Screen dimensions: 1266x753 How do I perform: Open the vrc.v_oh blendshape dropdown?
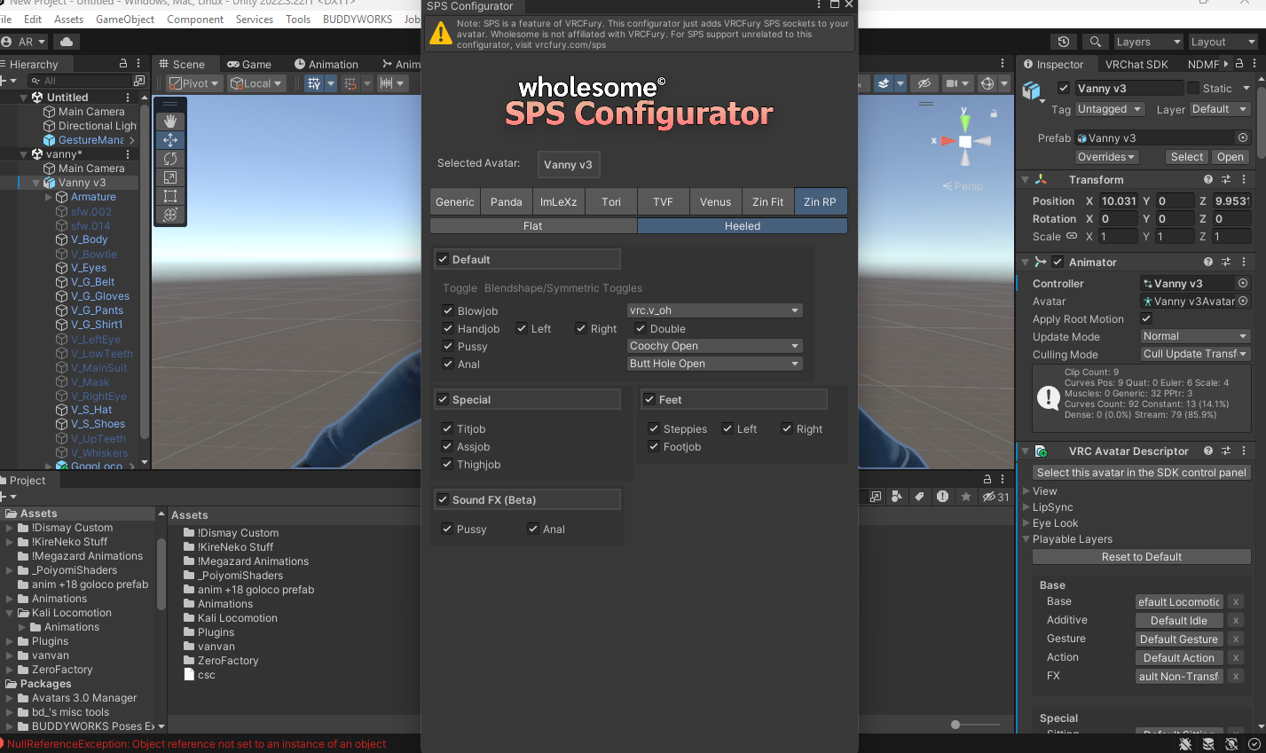[x=714, y=310]
